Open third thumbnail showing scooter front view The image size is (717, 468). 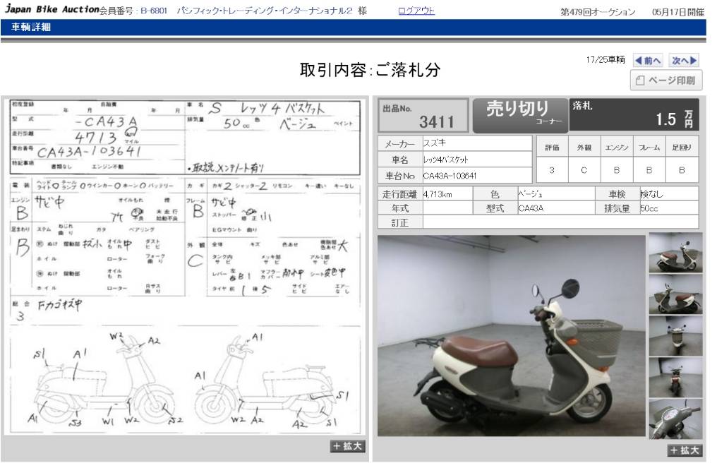[x=675, y=336]
